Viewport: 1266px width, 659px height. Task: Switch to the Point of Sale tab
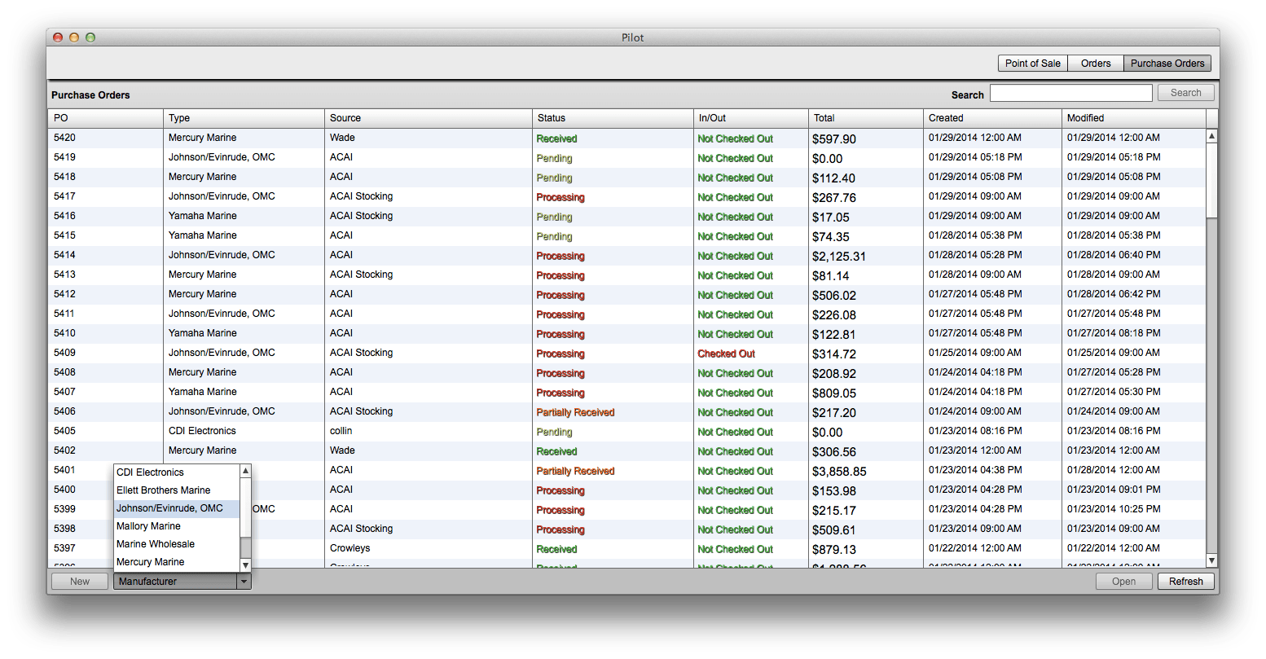[x=1033, y=64]
